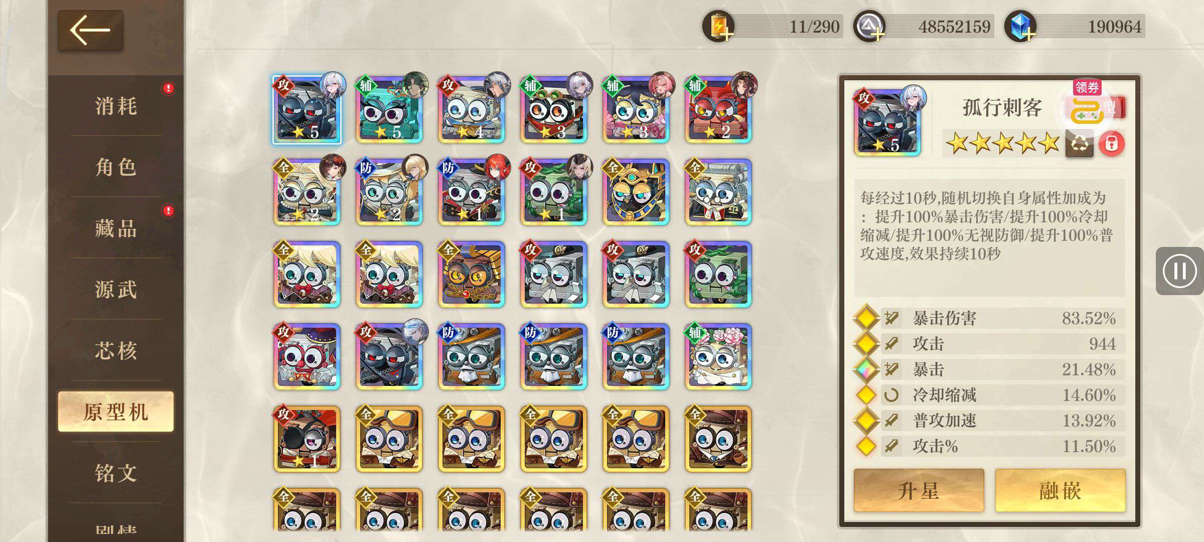Screen dimensions: 1204x542
Task: Switch to the 藏品 tab
Action: pyautogui.click(x=116, y=228)
